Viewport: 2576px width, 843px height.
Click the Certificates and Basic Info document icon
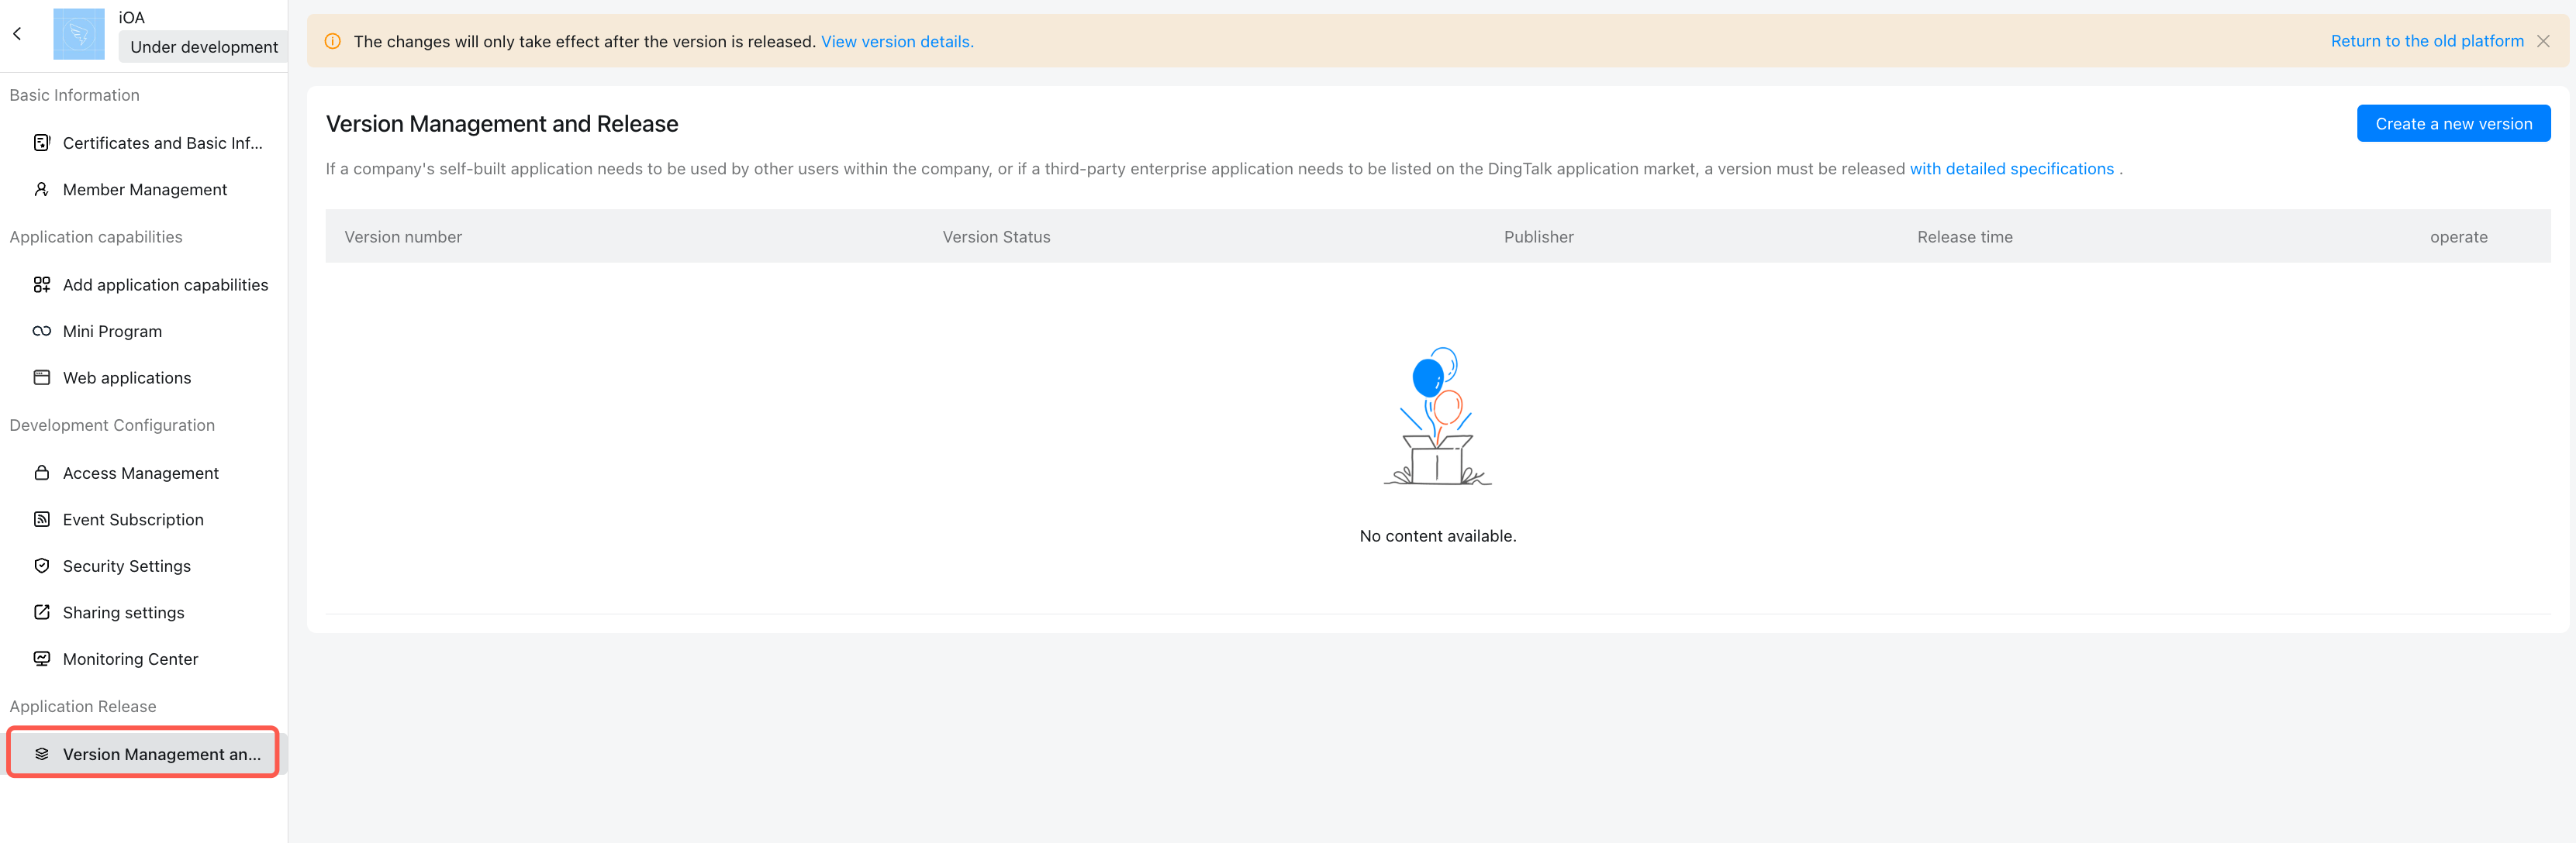[41, 143]
